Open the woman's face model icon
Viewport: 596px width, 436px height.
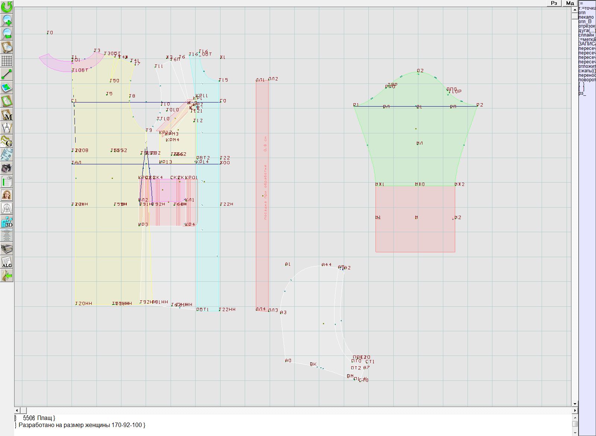7,195
